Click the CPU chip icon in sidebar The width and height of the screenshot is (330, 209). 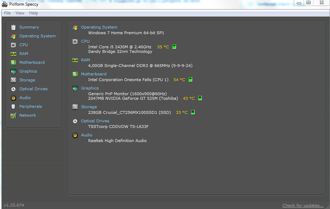pos(13,45)
